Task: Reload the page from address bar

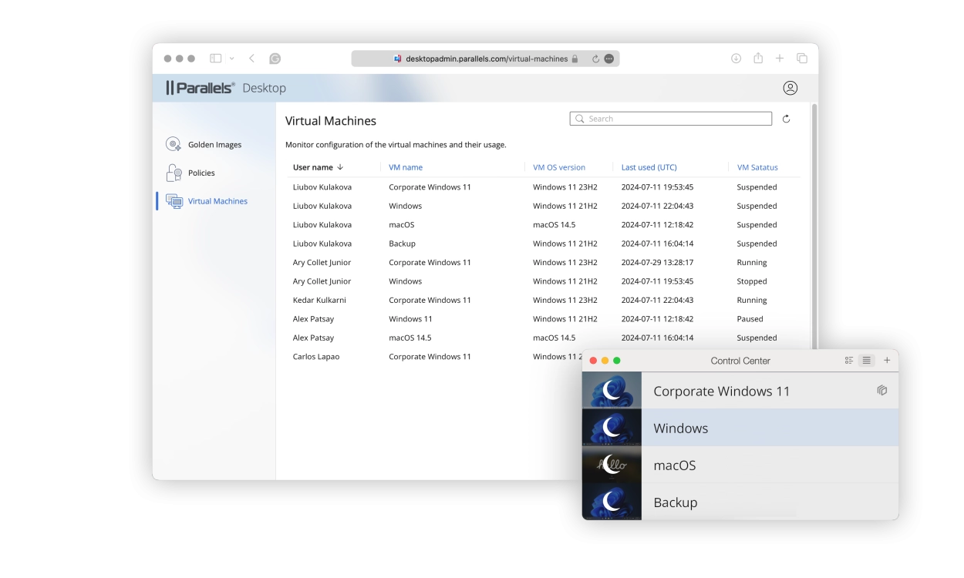Action: pyautogui.click(x=595, y=59)
